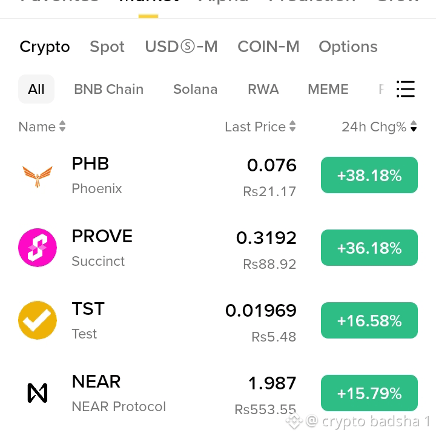Tap the yellow TST checkmark logo

[x=38, y=320]
